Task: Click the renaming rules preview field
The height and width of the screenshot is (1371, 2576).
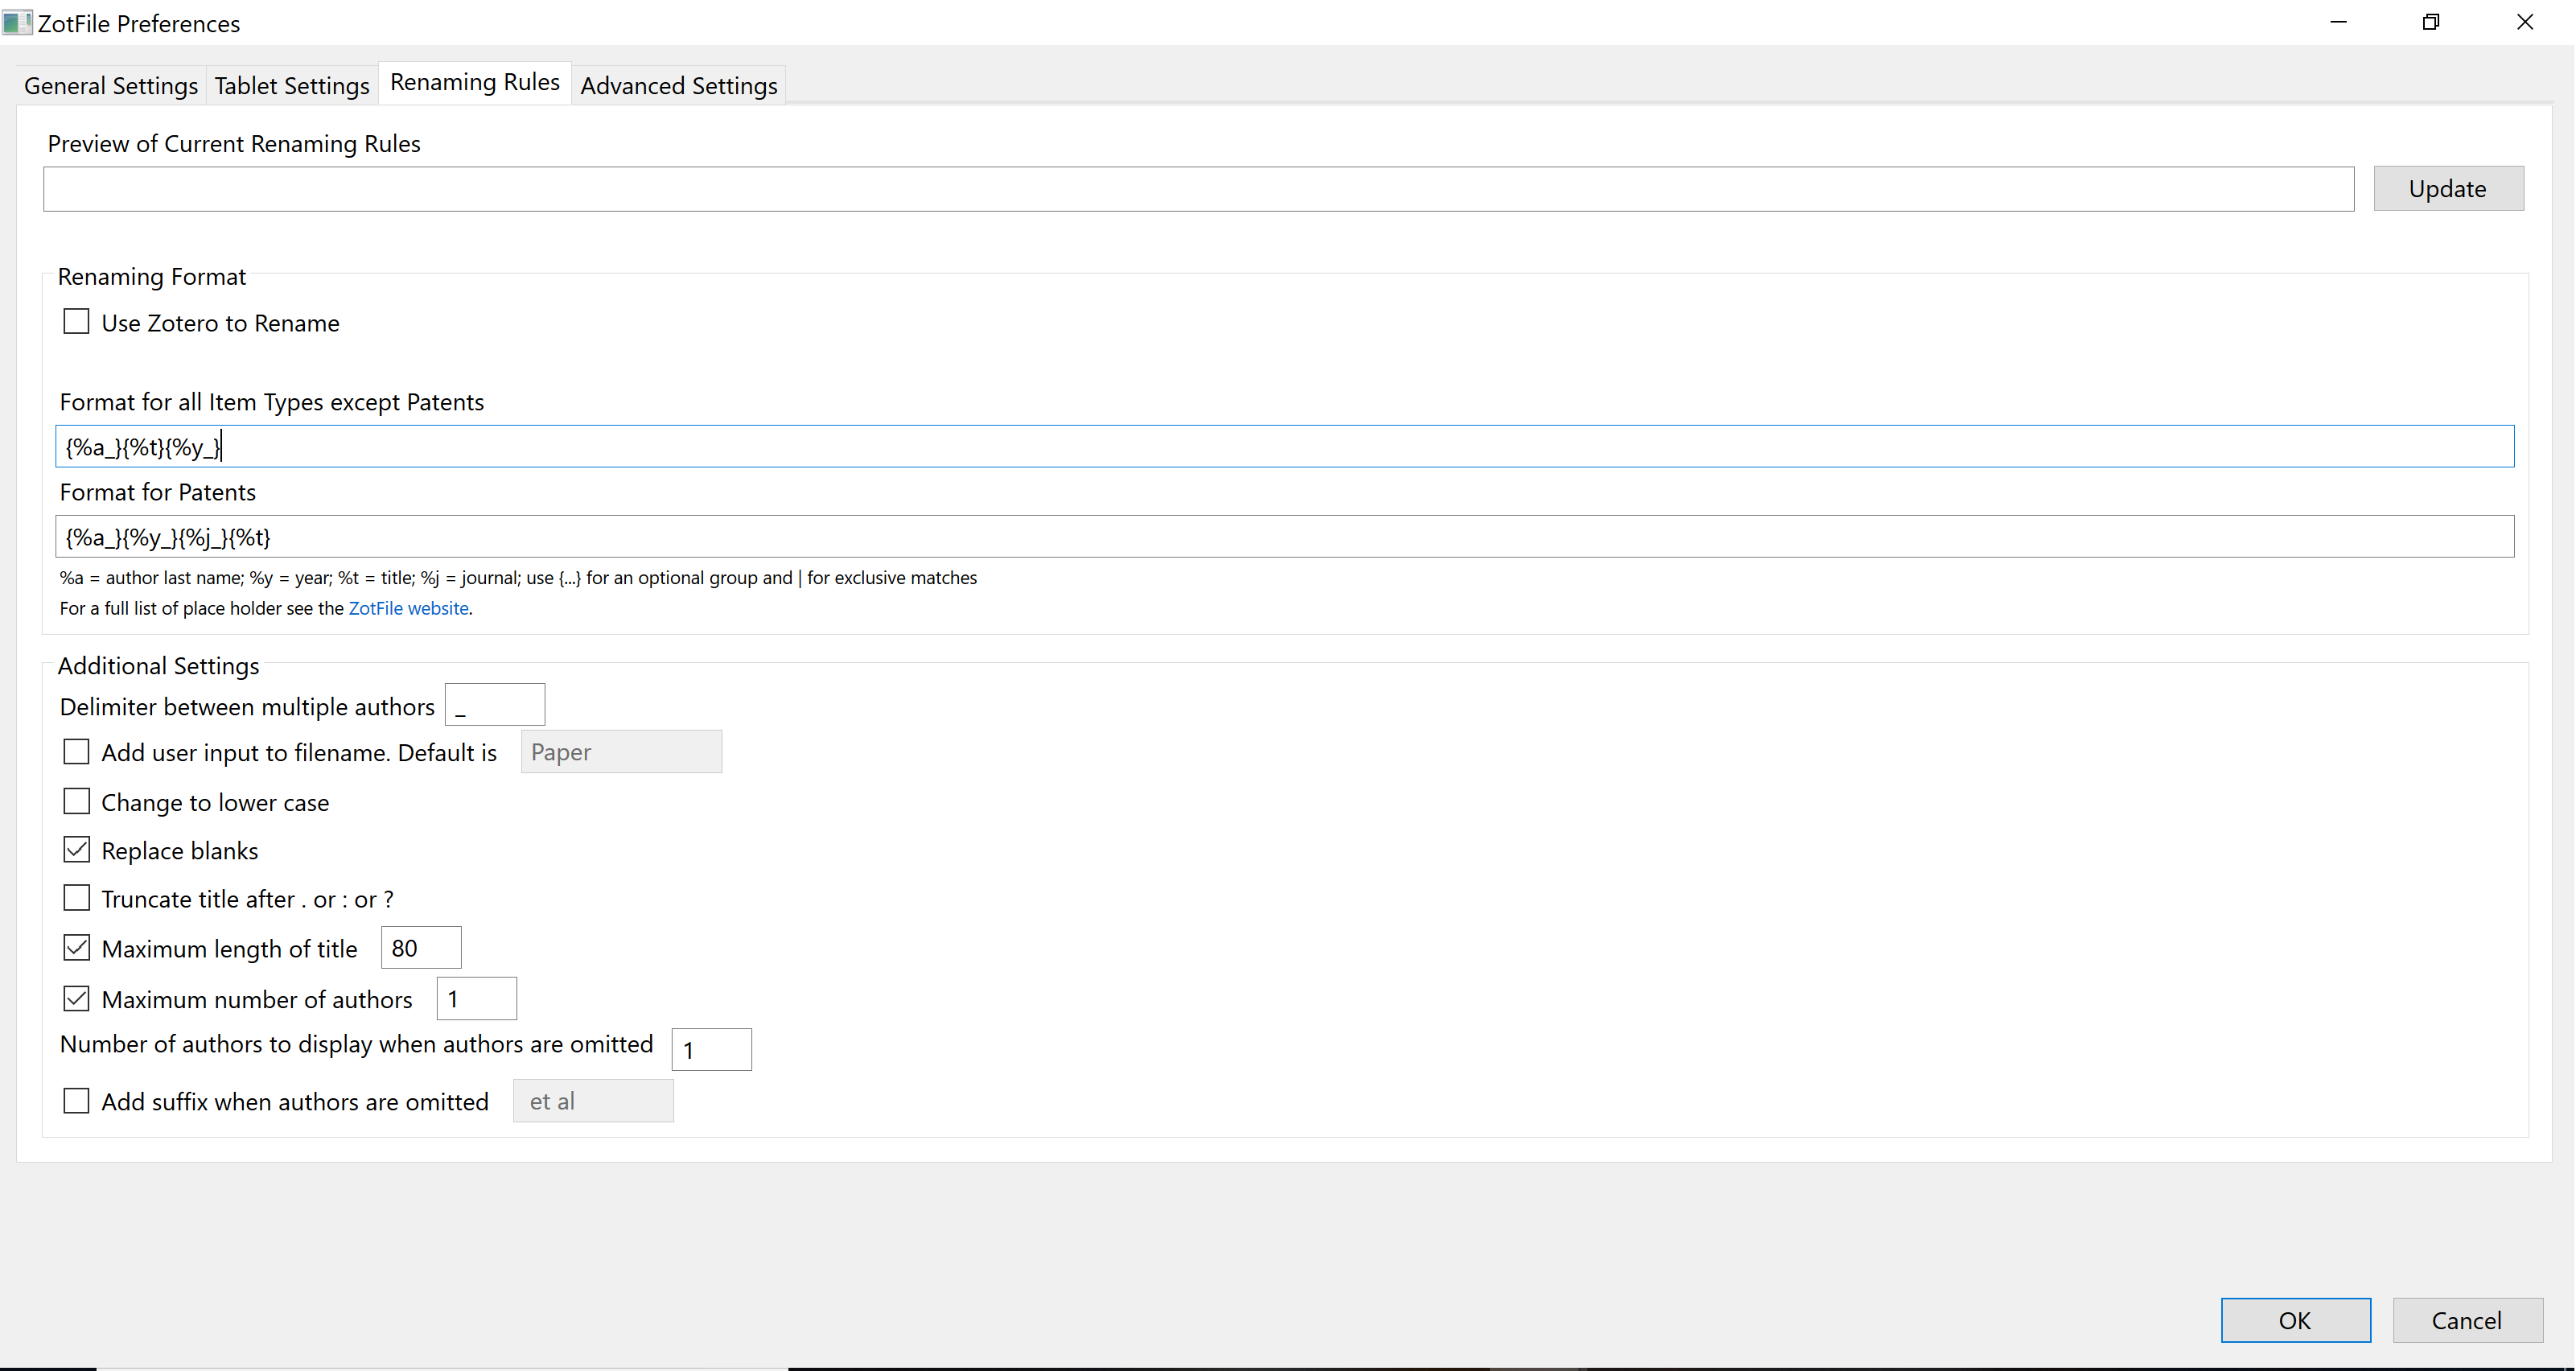Action: (1198, 189)
